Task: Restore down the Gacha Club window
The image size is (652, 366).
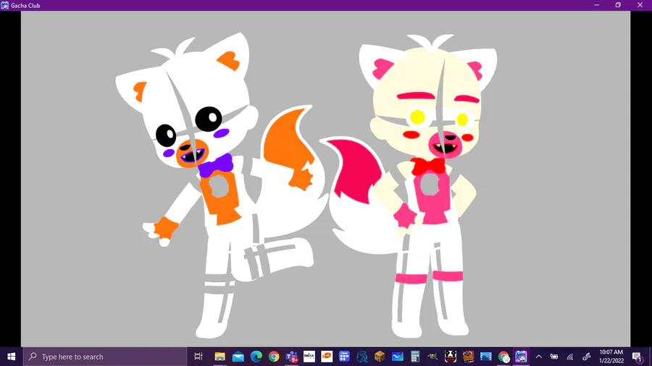Action: [619, 5]
